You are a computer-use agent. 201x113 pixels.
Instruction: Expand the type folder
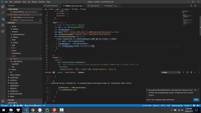(13, 45)
